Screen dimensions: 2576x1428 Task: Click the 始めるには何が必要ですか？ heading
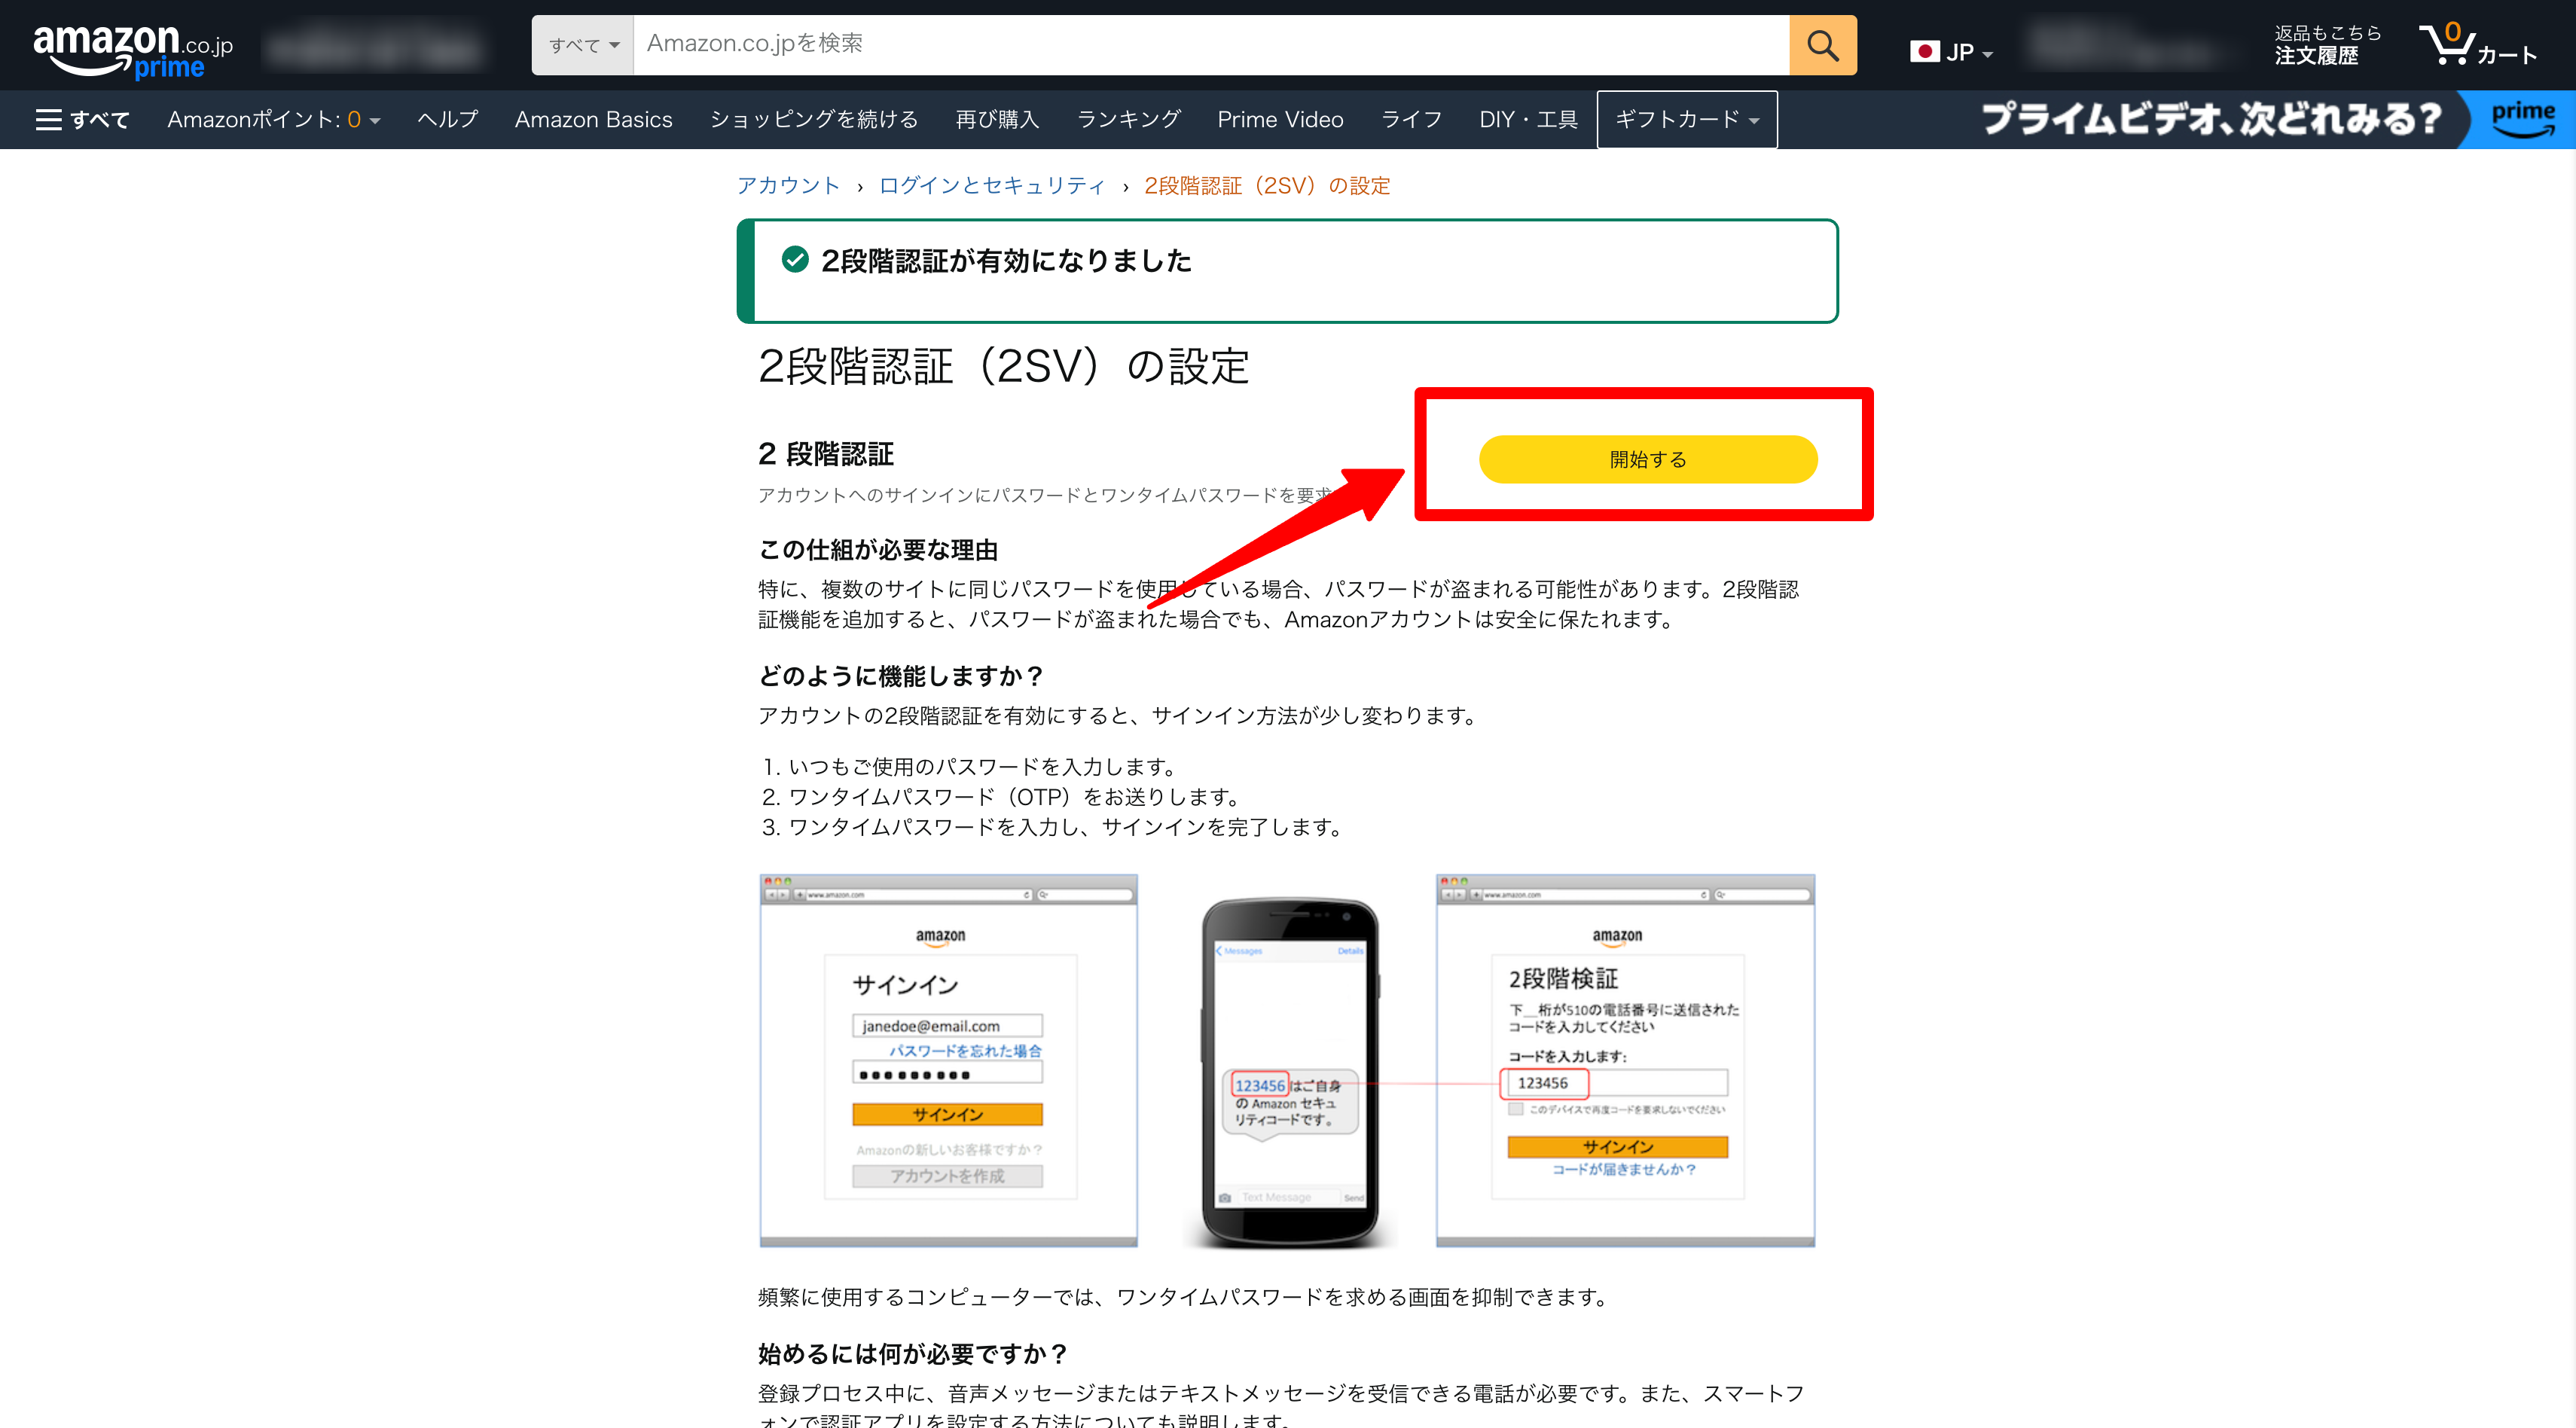(x=913, y=1354)
